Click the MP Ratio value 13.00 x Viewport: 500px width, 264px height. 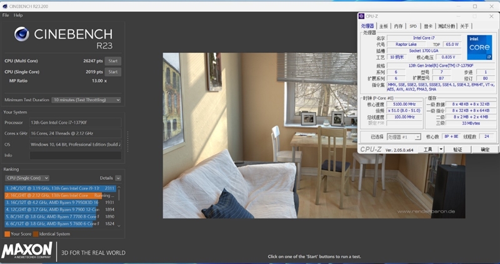click(x=99, y=81)
